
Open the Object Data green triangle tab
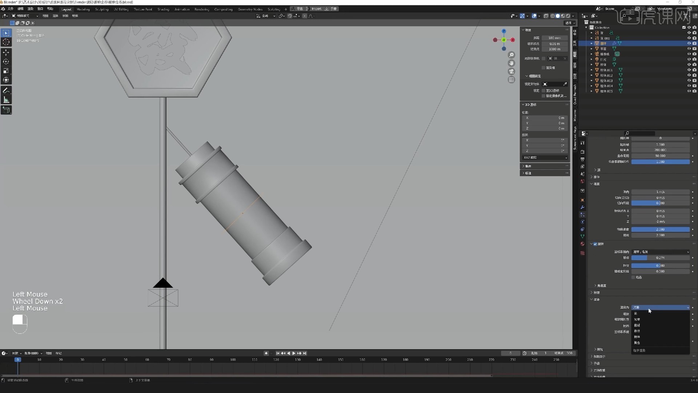(582, 237)
